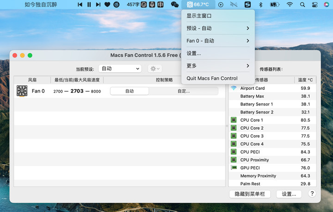Image resolution: width=333 pixels, height=212 pixels.
Task: Click the Bluetooth icon in menu bar
Action: [x=260, y=5]
